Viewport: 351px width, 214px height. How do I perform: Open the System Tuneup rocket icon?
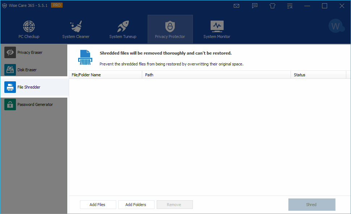click(x=123, y=26)
